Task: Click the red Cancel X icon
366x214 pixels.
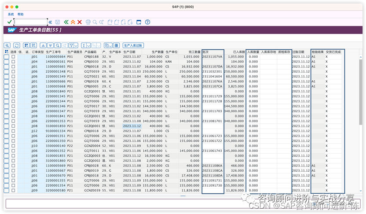Action: [80, 22]
